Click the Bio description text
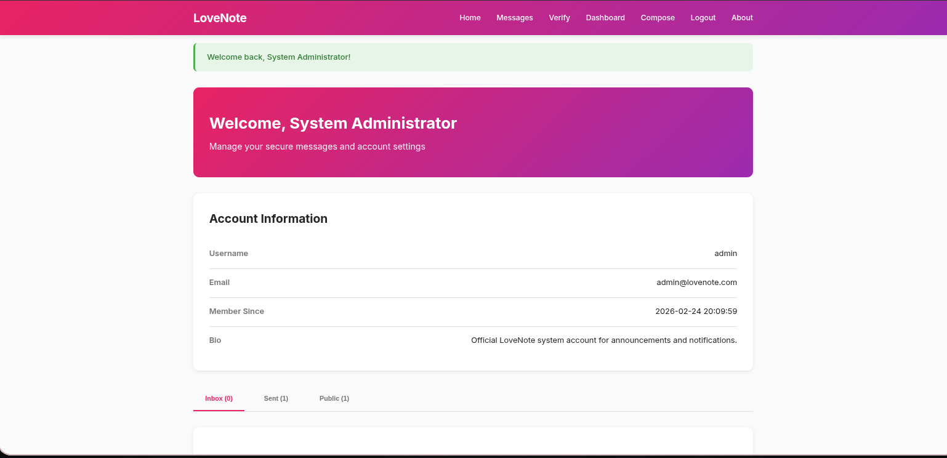 [x=603, y=340]
